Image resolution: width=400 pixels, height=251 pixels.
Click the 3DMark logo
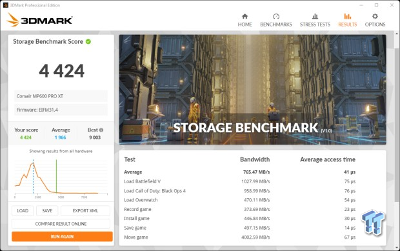point(40,19)
